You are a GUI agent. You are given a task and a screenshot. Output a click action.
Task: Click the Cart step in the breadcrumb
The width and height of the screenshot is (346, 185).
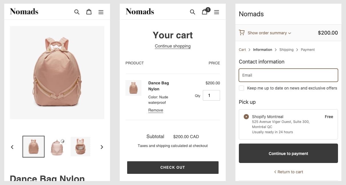[242, 49]
